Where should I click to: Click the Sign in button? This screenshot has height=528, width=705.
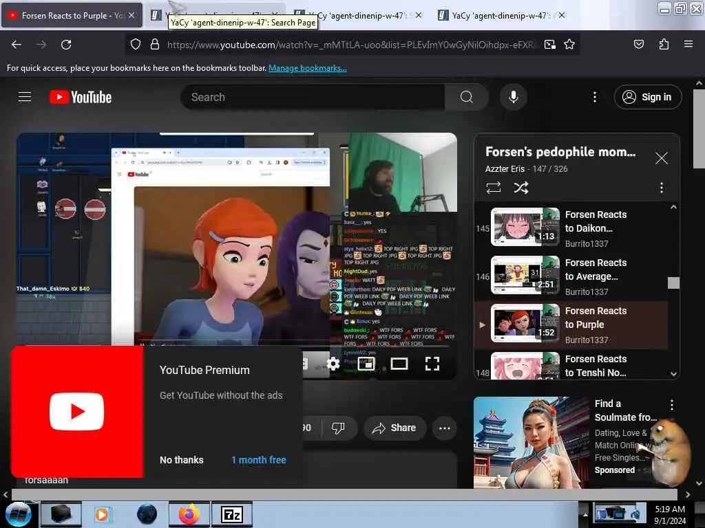click(x=647, y=97)
